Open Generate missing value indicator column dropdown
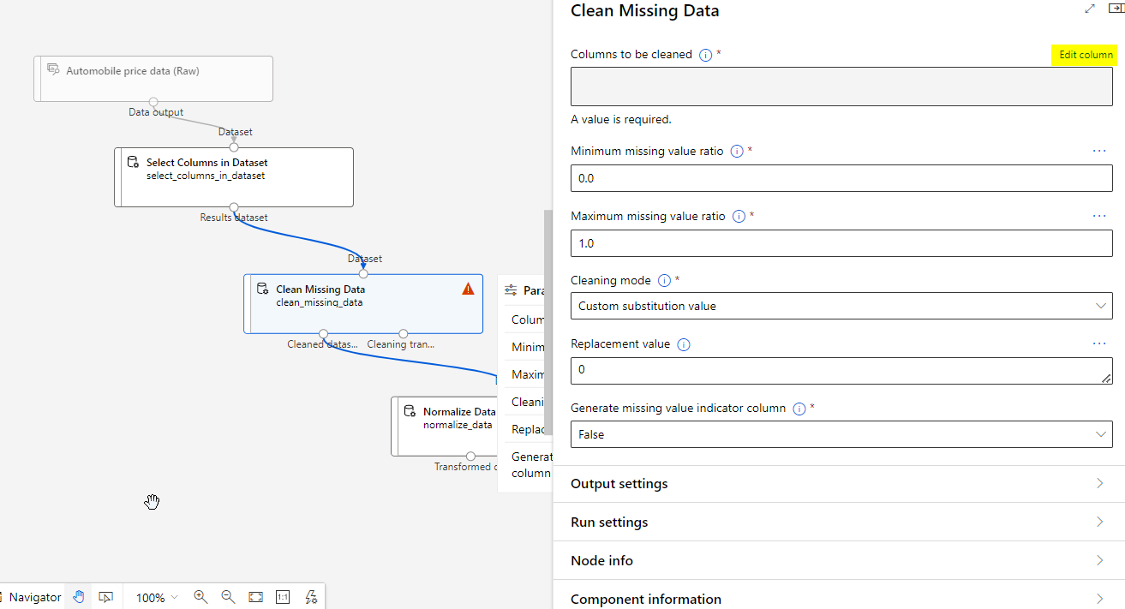Viewport: 1125px width, 609px height. tap(841, 434)
